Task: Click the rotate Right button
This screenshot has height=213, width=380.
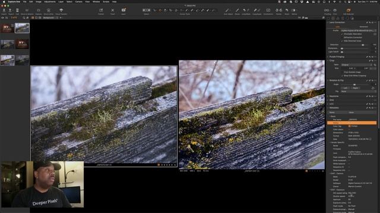Action: pos(355,88)
